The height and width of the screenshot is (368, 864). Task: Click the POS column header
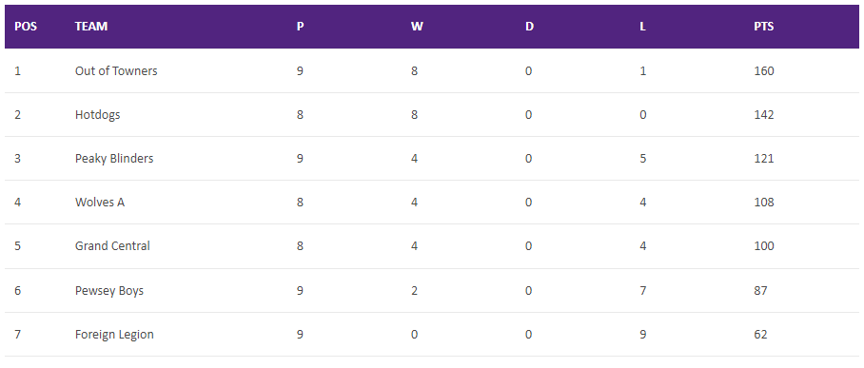click(x=26, y=27)
